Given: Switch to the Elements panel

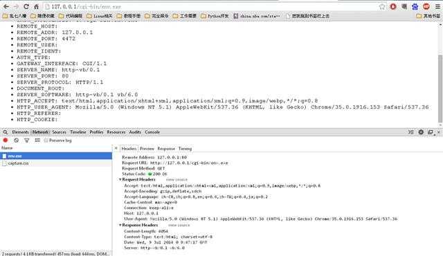Looking at the screenshot, I should pyautogui.click(x=20, y=132).
